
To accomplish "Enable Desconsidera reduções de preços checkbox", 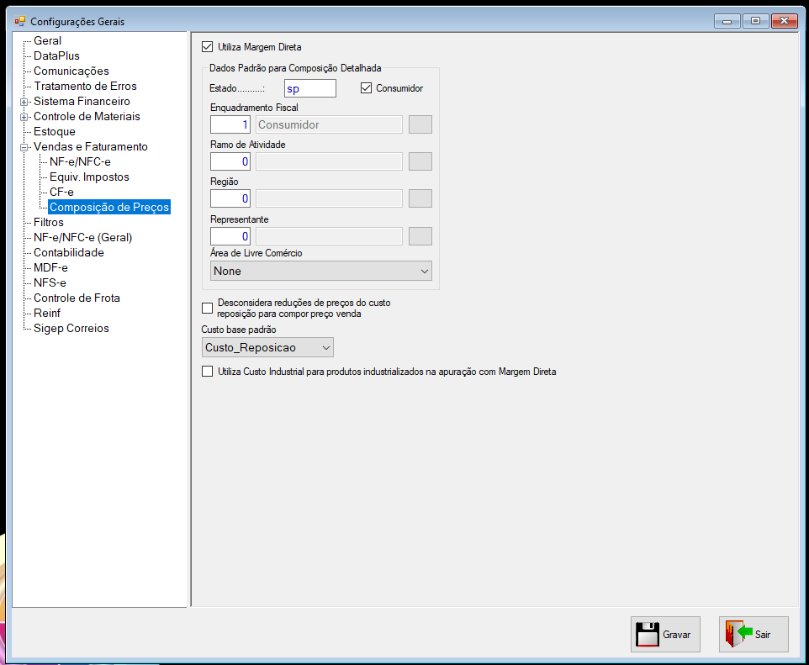I will [207, 308].
